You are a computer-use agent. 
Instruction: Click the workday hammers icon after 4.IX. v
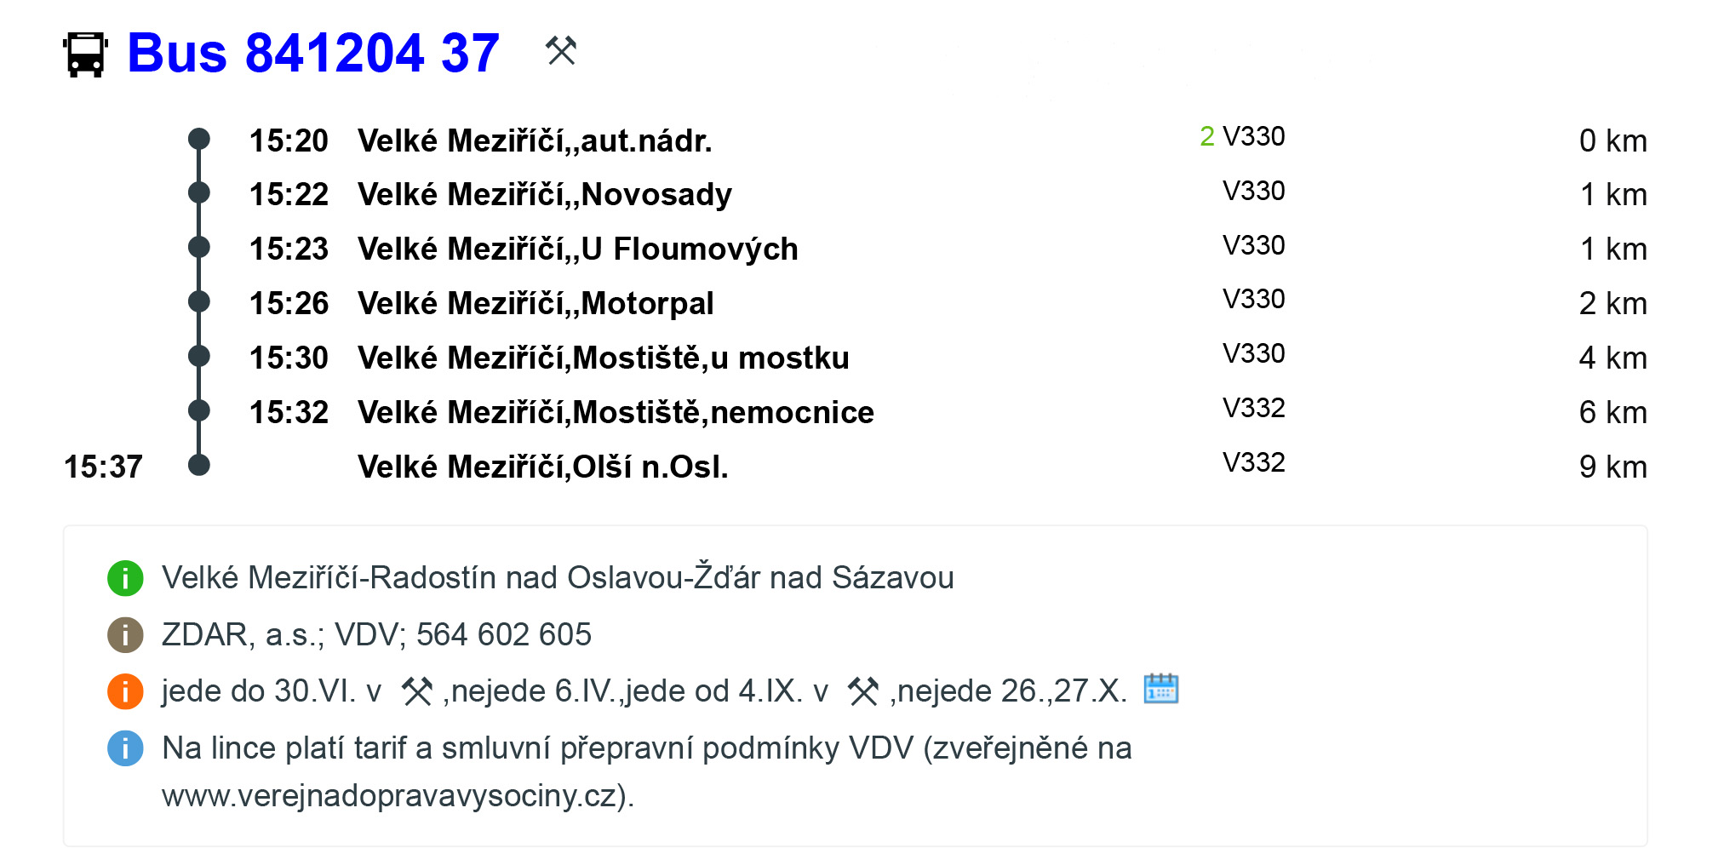863,691
